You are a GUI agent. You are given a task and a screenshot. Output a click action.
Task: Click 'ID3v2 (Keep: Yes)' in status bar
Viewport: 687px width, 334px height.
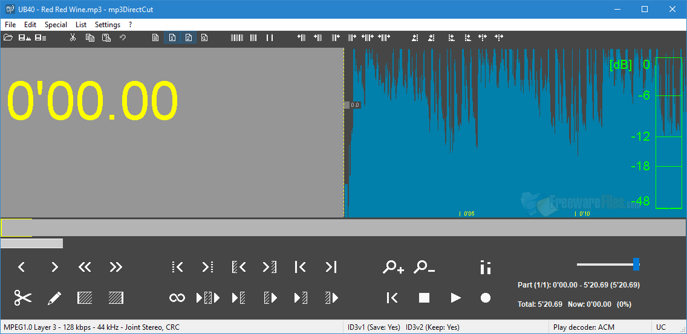(433, 327)
